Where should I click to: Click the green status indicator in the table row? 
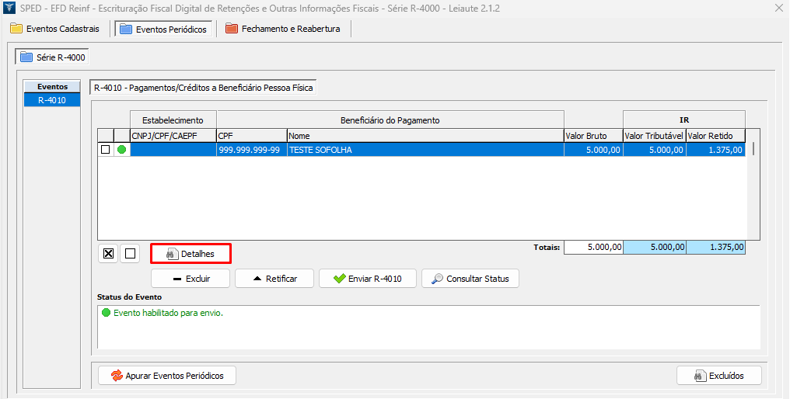click(x=122, y=150)
